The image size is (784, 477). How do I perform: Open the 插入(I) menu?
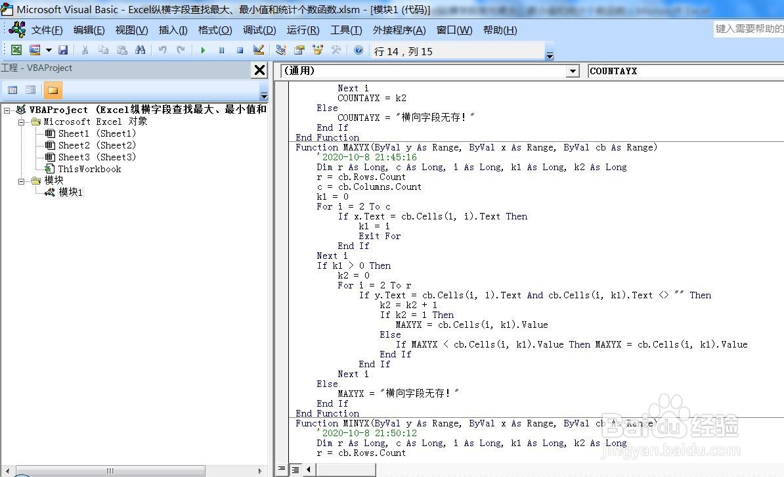coord(173,30)
